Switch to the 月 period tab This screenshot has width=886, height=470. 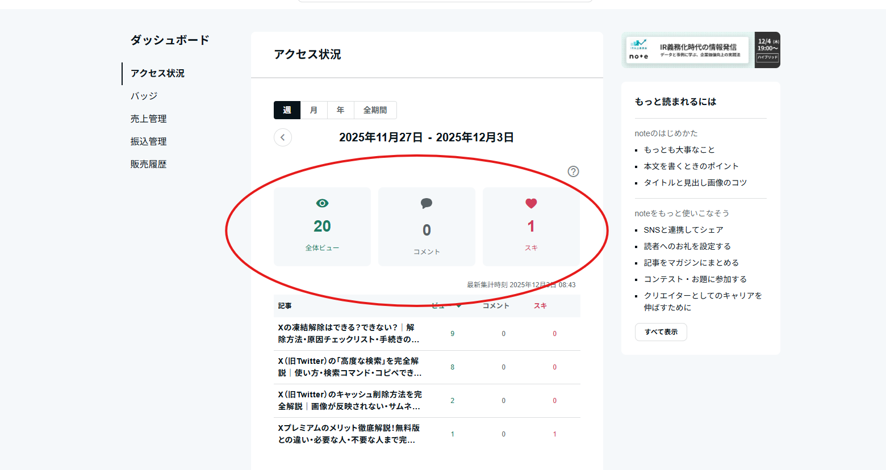(314, 110)
